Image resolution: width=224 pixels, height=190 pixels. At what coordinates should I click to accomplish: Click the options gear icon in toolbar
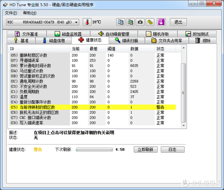(x=150, y=22)
